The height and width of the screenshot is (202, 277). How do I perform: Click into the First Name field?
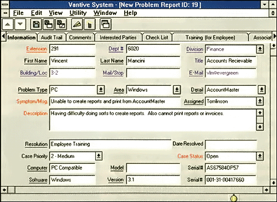tap(73, 61)
